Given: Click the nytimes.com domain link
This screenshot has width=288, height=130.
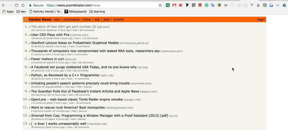Looking at the screenshot, I should 79,35.
